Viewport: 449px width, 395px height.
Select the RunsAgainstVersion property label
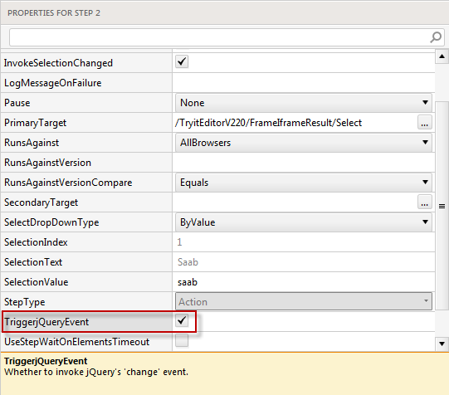point(47,163)
